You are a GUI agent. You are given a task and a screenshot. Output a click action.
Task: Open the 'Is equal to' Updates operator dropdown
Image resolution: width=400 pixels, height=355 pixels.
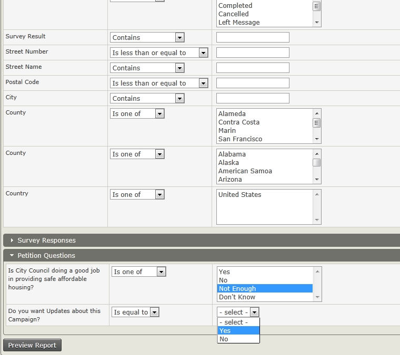136,312
